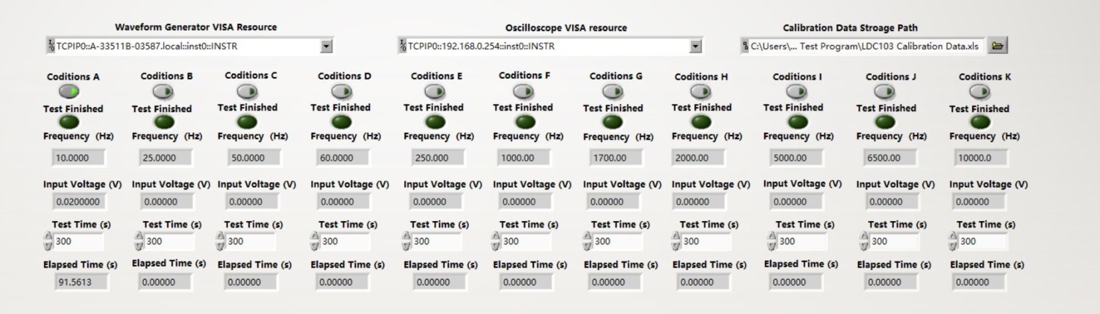Turn on the Coditions G switch
Viewport: 1100px width, 314px height.
click(613, 91)
